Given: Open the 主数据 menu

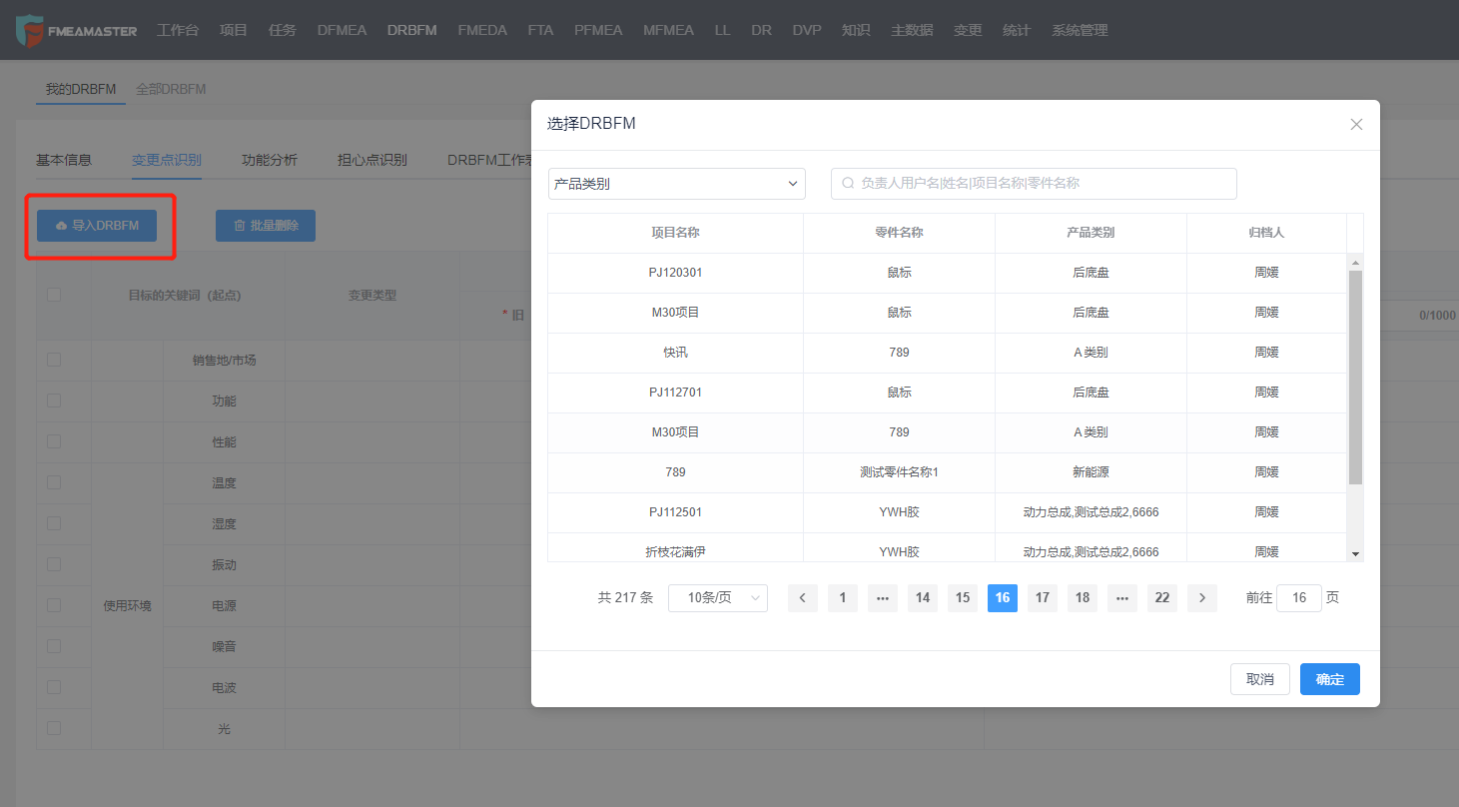Looking at the screenshot, I should [912, 30].
